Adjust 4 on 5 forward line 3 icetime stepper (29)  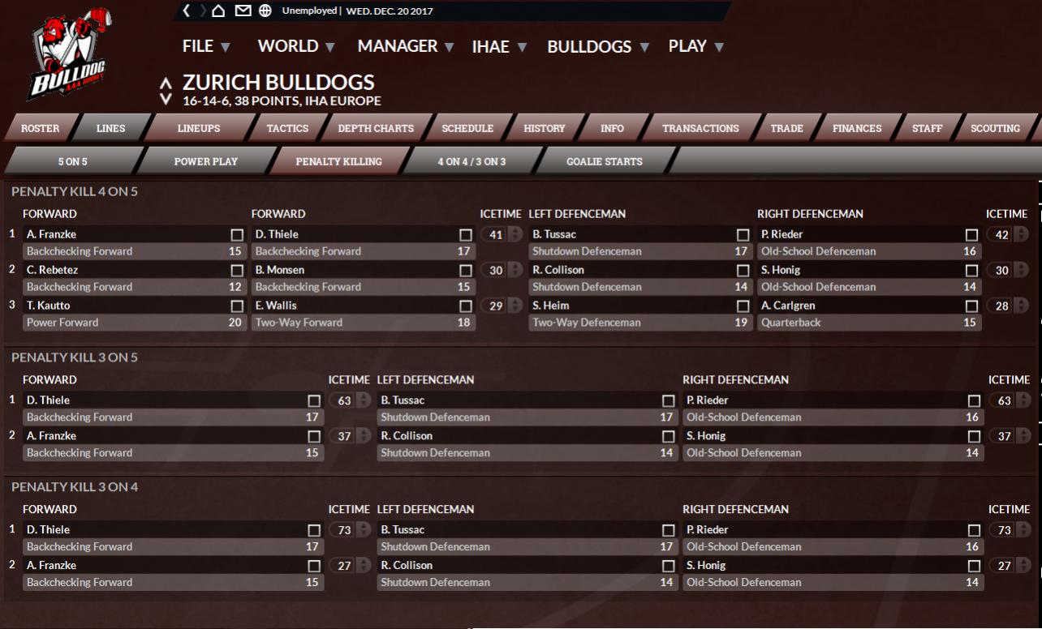tap(515, 306)
